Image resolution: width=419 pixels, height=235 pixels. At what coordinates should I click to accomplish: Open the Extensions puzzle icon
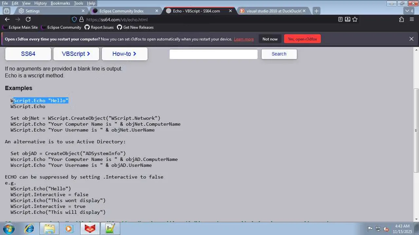coord(402,19)
